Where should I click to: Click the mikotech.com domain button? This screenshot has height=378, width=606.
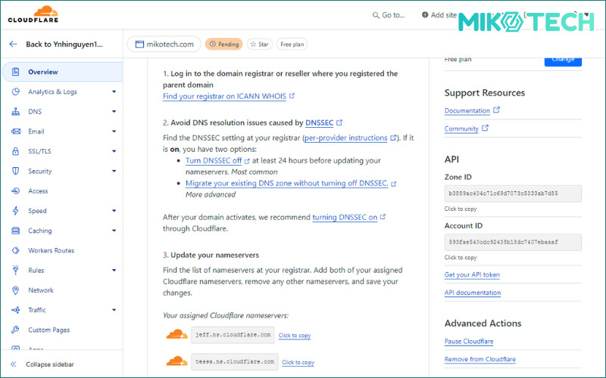tap(164, 44)
